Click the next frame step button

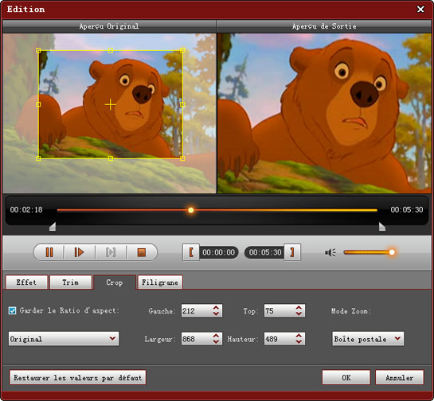point(111,252)
